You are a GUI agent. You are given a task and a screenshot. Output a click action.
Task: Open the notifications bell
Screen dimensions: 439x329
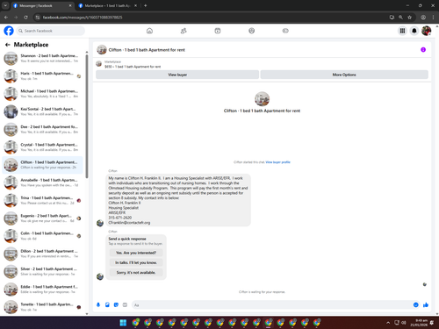(414, 31)
